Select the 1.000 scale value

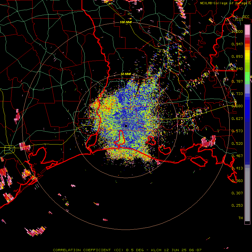point(237,31)
